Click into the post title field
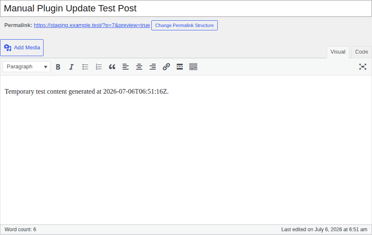 click(186, 8)
